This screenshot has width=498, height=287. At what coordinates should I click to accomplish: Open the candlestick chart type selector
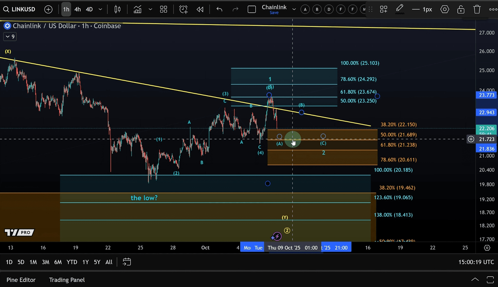click(117, 9)
